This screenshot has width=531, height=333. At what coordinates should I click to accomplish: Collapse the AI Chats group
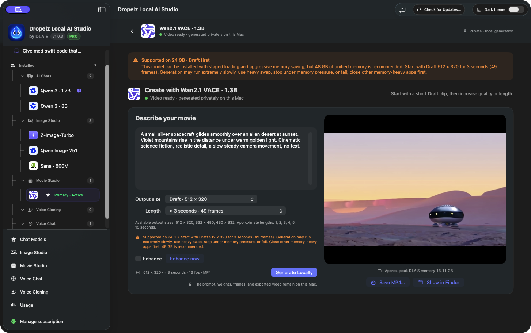click(23, 76)
